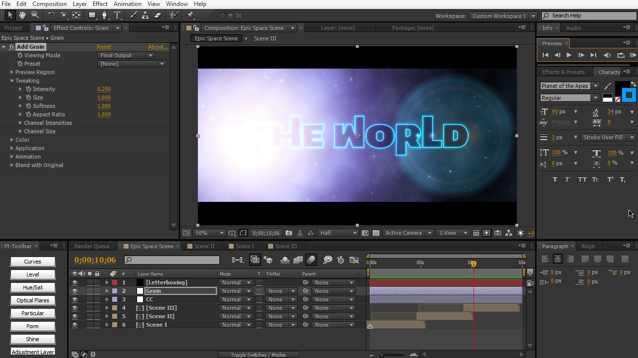Enable motion blur switch in timeline
638x358 pixels.
click(311, 260)
